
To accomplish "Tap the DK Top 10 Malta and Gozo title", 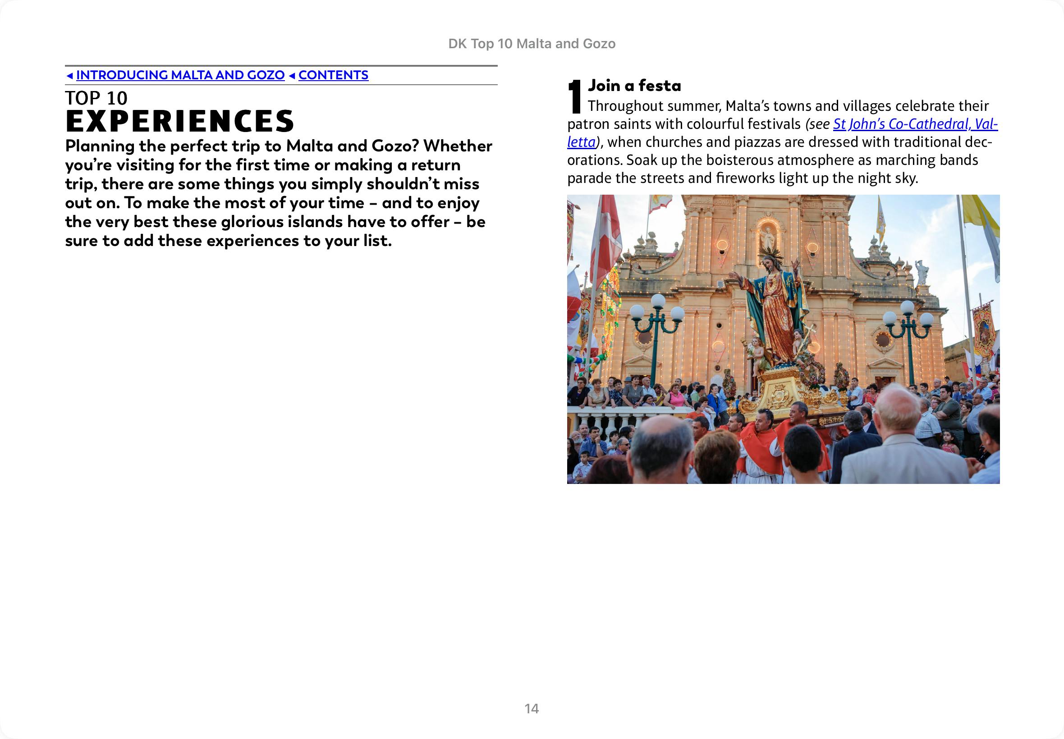I will (531, 44).
